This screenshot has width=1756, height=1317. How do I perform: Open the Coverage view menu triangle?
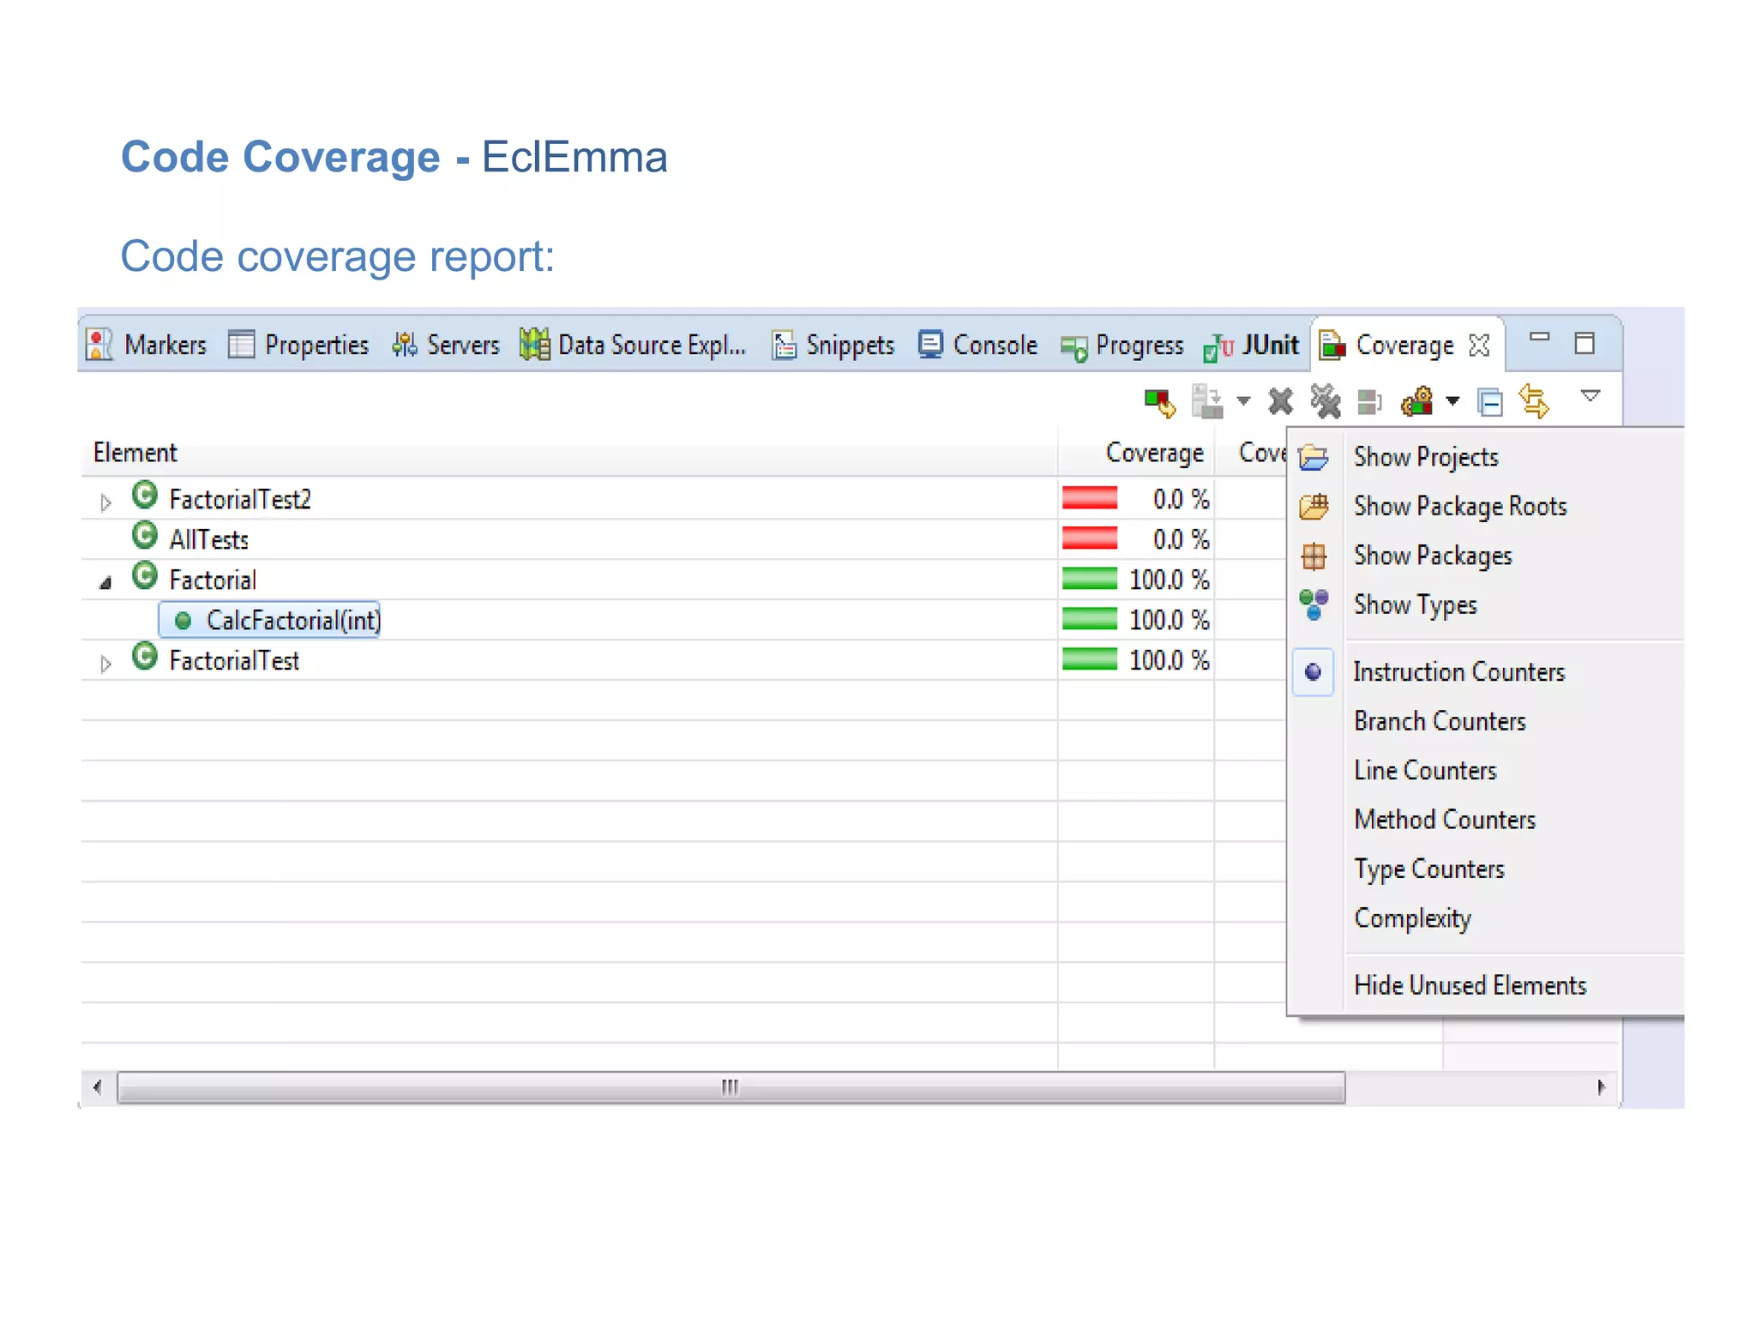[x=1591, y=396]
